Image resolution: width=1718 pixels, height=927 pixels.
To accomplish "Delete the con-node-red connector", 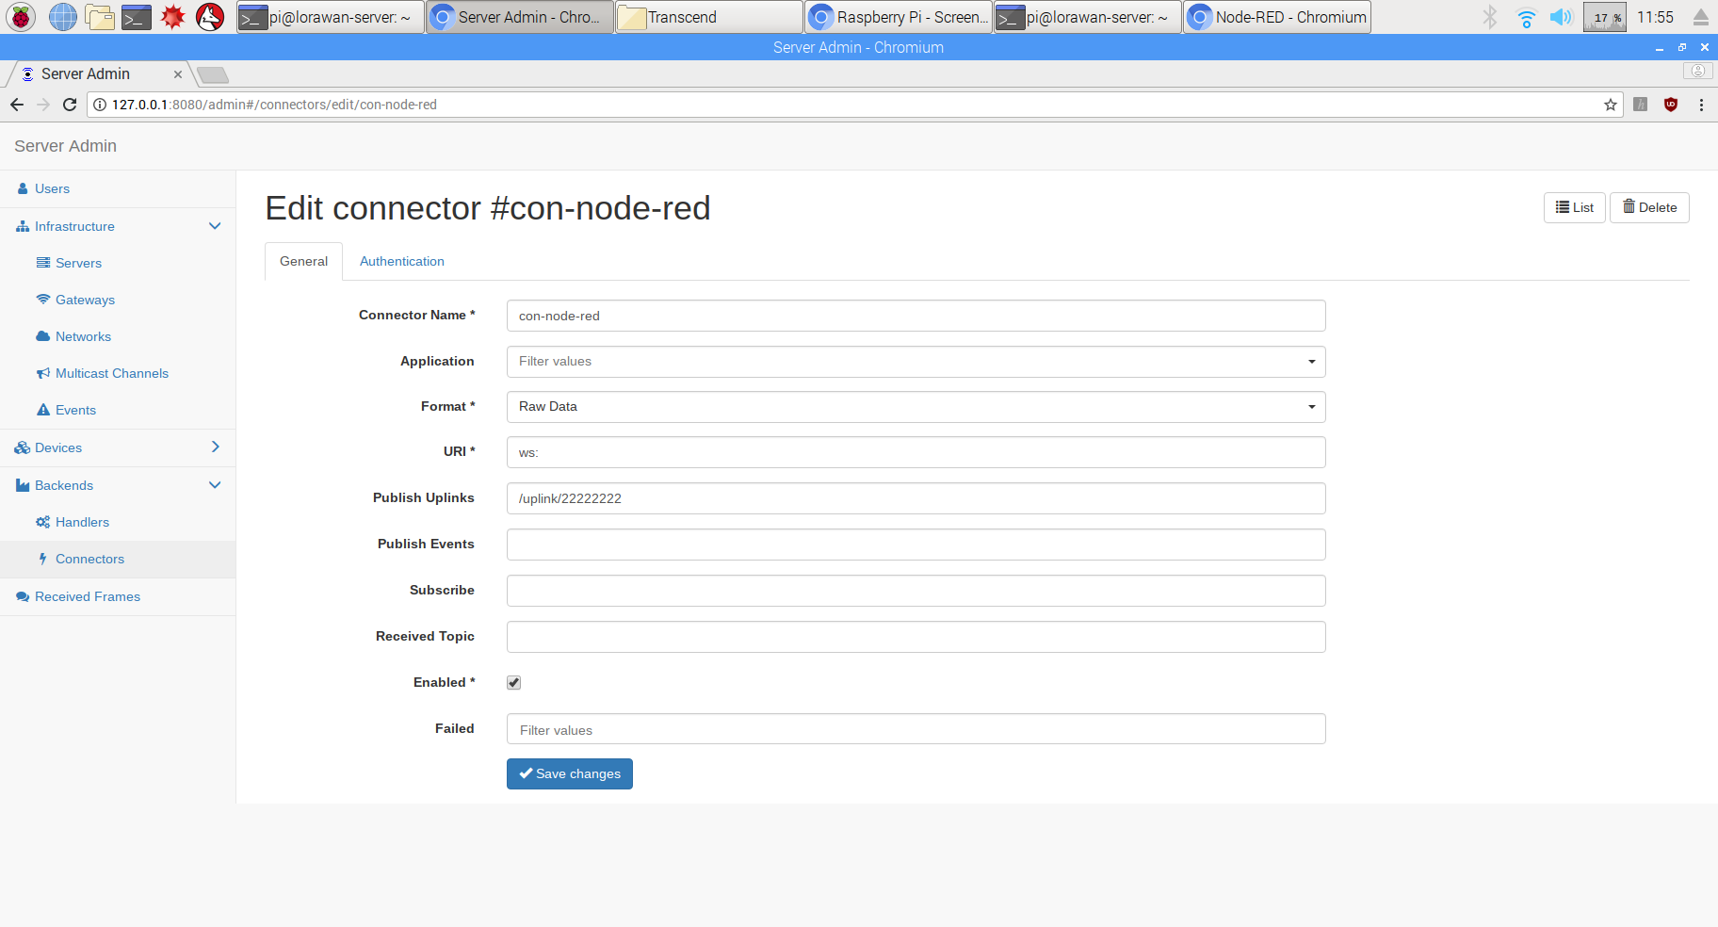I will point(1648,207).
